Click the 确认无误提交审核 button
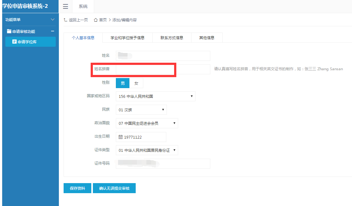 114,188
